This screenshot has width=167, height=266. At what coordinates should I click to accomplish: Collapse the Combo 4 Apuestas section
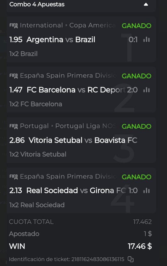point(146,4)
